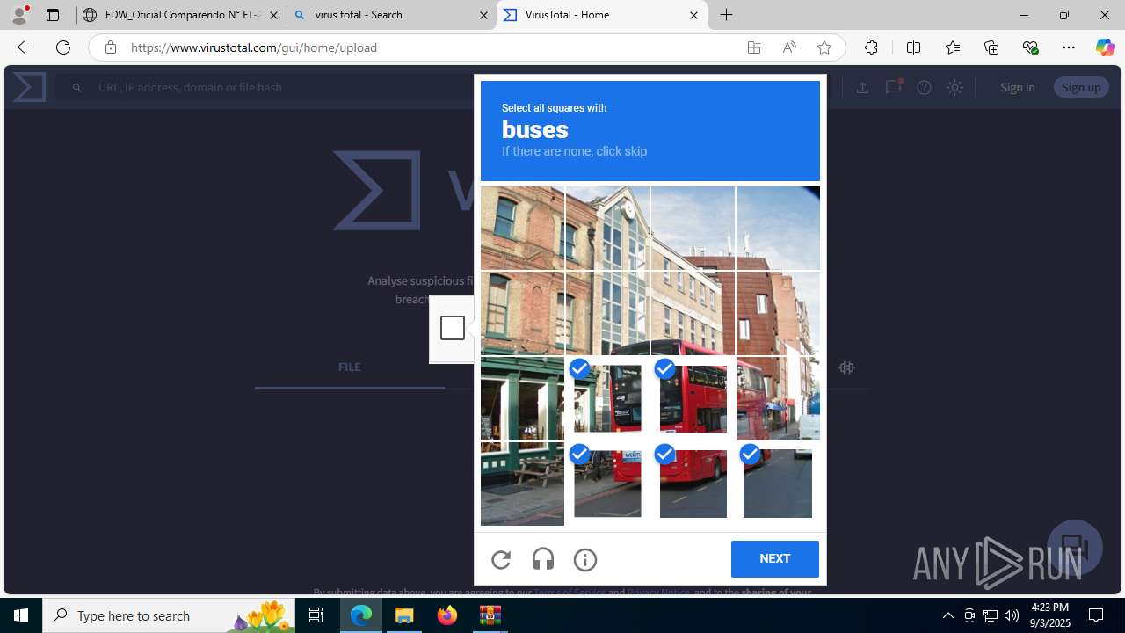Select the bottom-left picnic bench tile
The image size is (1125, 633).
point(522,484)
